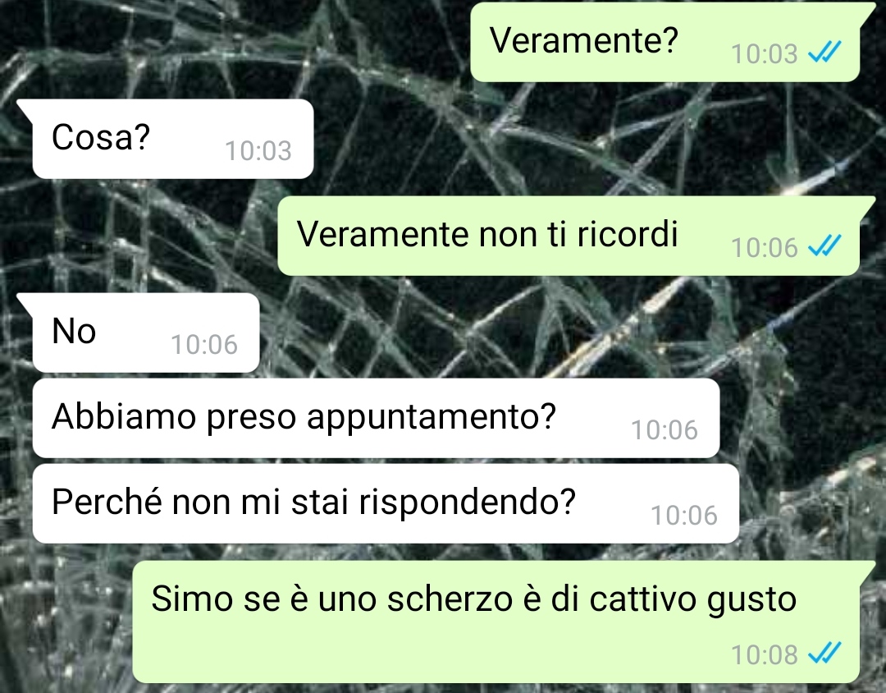886x693 pixels.
Task: Click read receipt ticks on 'Veramente non ti ricordi'
Action: point(825,246)
